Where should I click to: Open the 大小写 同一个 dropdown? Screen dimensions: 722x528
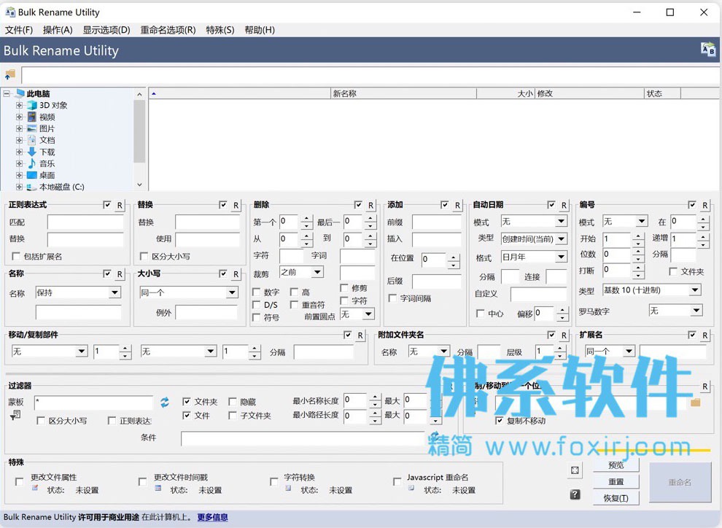click(x=232, y=292)
